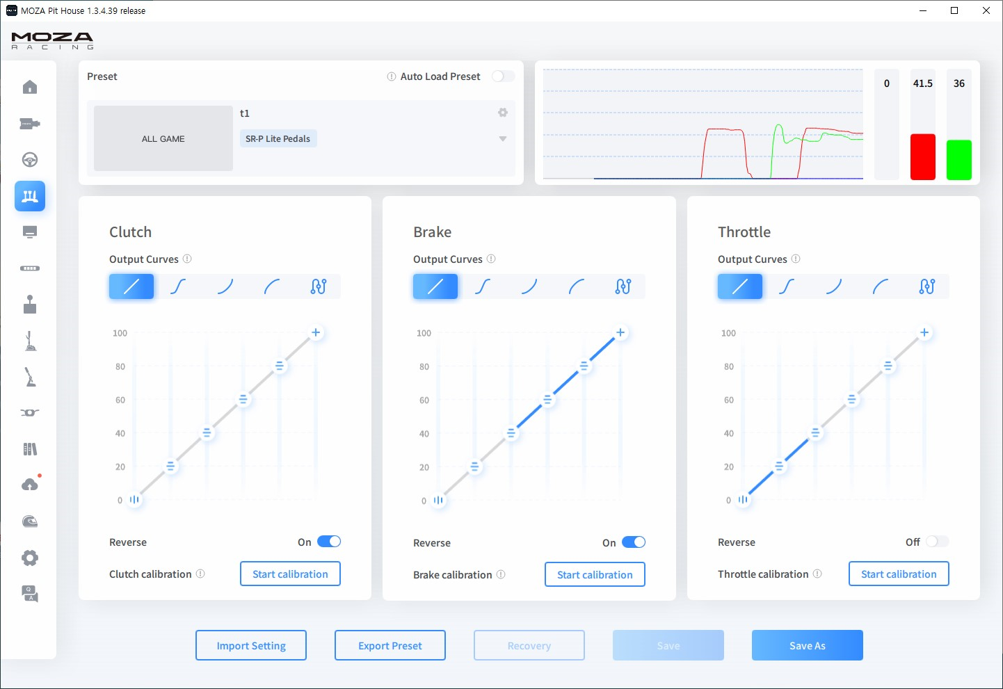Open the dashboard display page
Image resolution: width=1003 pixels, height=689 pixels.
(x=30, y=232)
